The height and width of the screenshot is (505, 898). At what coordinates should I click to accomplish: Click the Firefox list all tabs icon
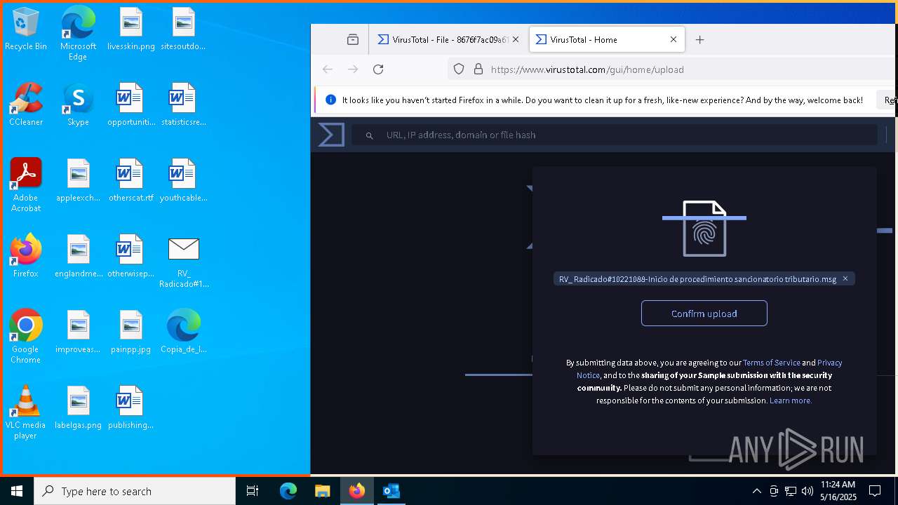pos(353,40)
